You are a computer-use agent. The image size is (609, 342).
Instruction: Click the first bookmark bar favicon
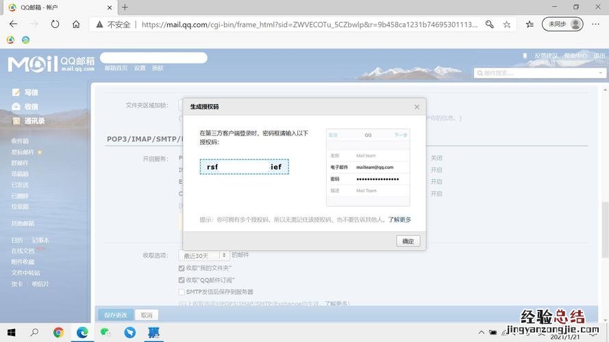click(10, 40)
